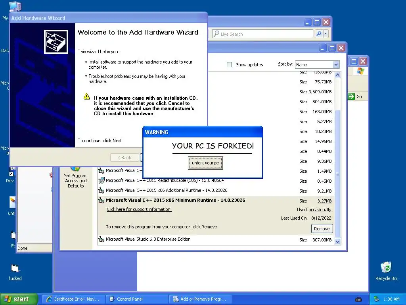Maximize the Internet Explorer window
406x305 pixels.
317,22
